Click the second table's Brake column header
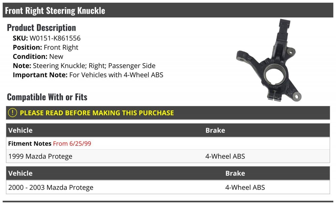336x205 pixels. (x=235, y=173)
